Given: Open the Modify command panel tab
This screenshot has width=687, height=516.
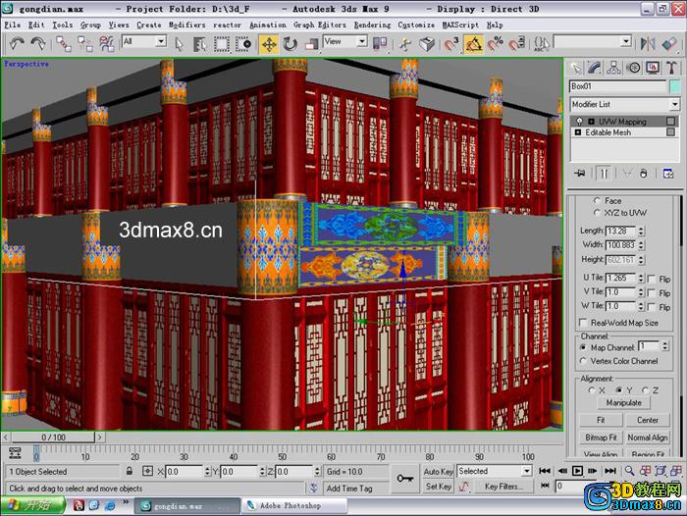Looking at the screenshot, I should (595, 68).
